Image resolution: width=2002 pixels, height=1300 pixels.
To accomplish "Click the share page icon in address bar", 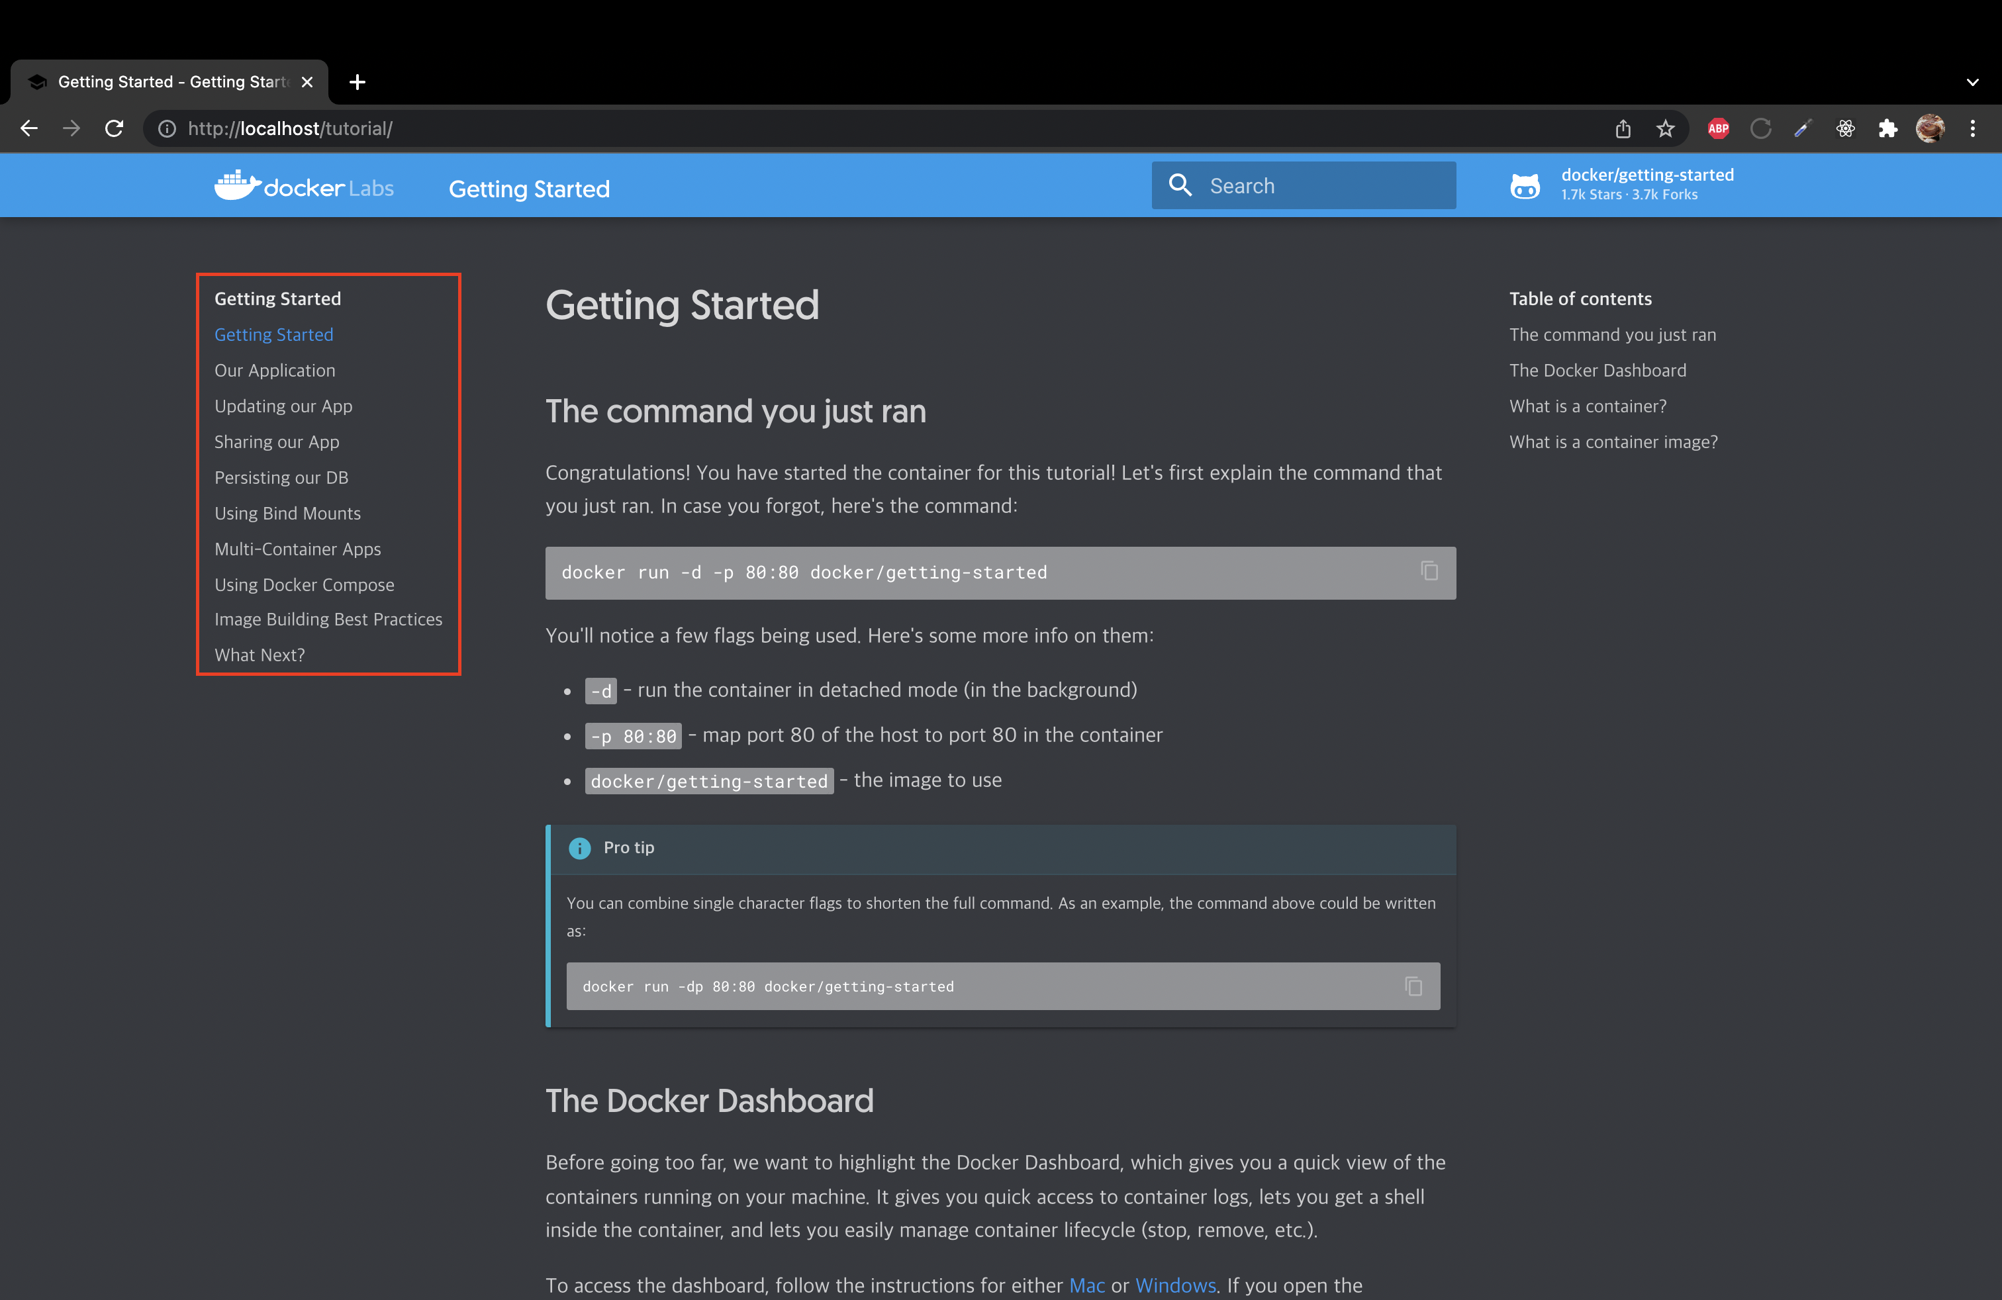I will [1623, 128].
